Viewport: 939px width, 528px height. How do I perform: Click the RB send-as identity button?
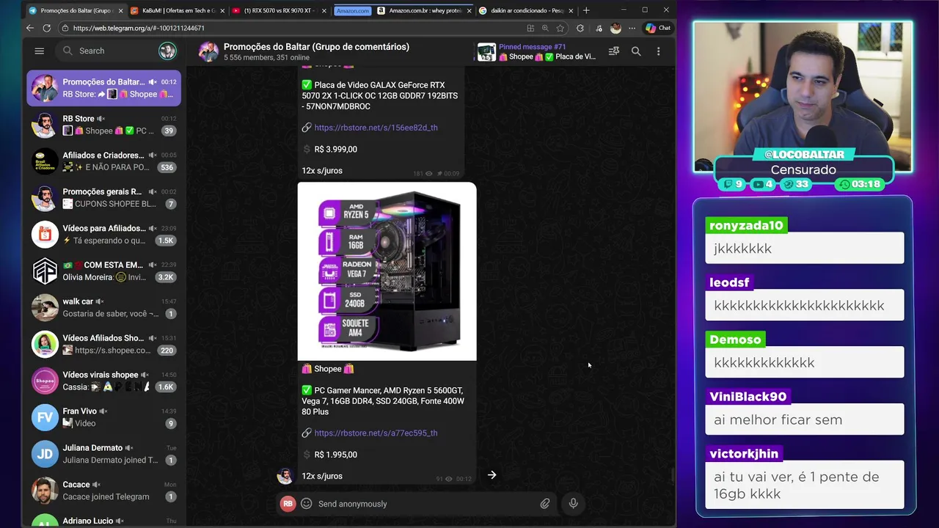[288, 504]
